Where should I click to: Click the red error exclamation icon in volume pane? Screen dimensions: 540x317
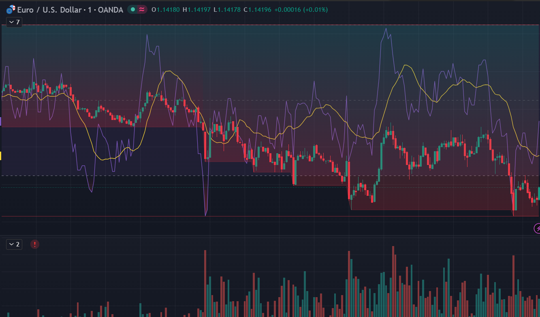(x=35, y=244)
